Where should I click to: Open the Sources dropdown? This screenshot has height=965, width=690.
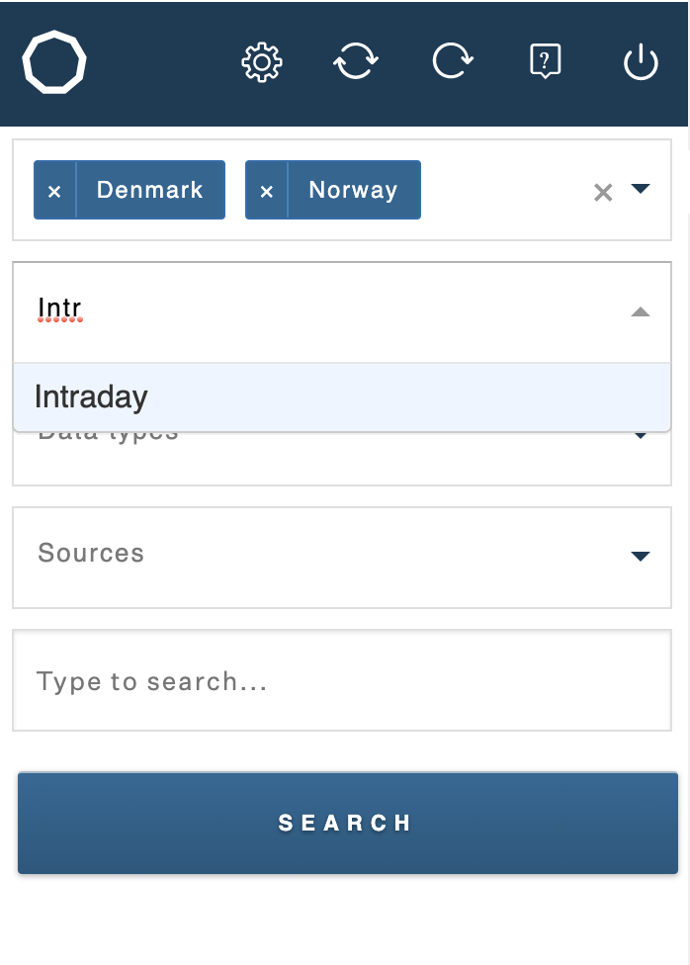pos(342,558)
